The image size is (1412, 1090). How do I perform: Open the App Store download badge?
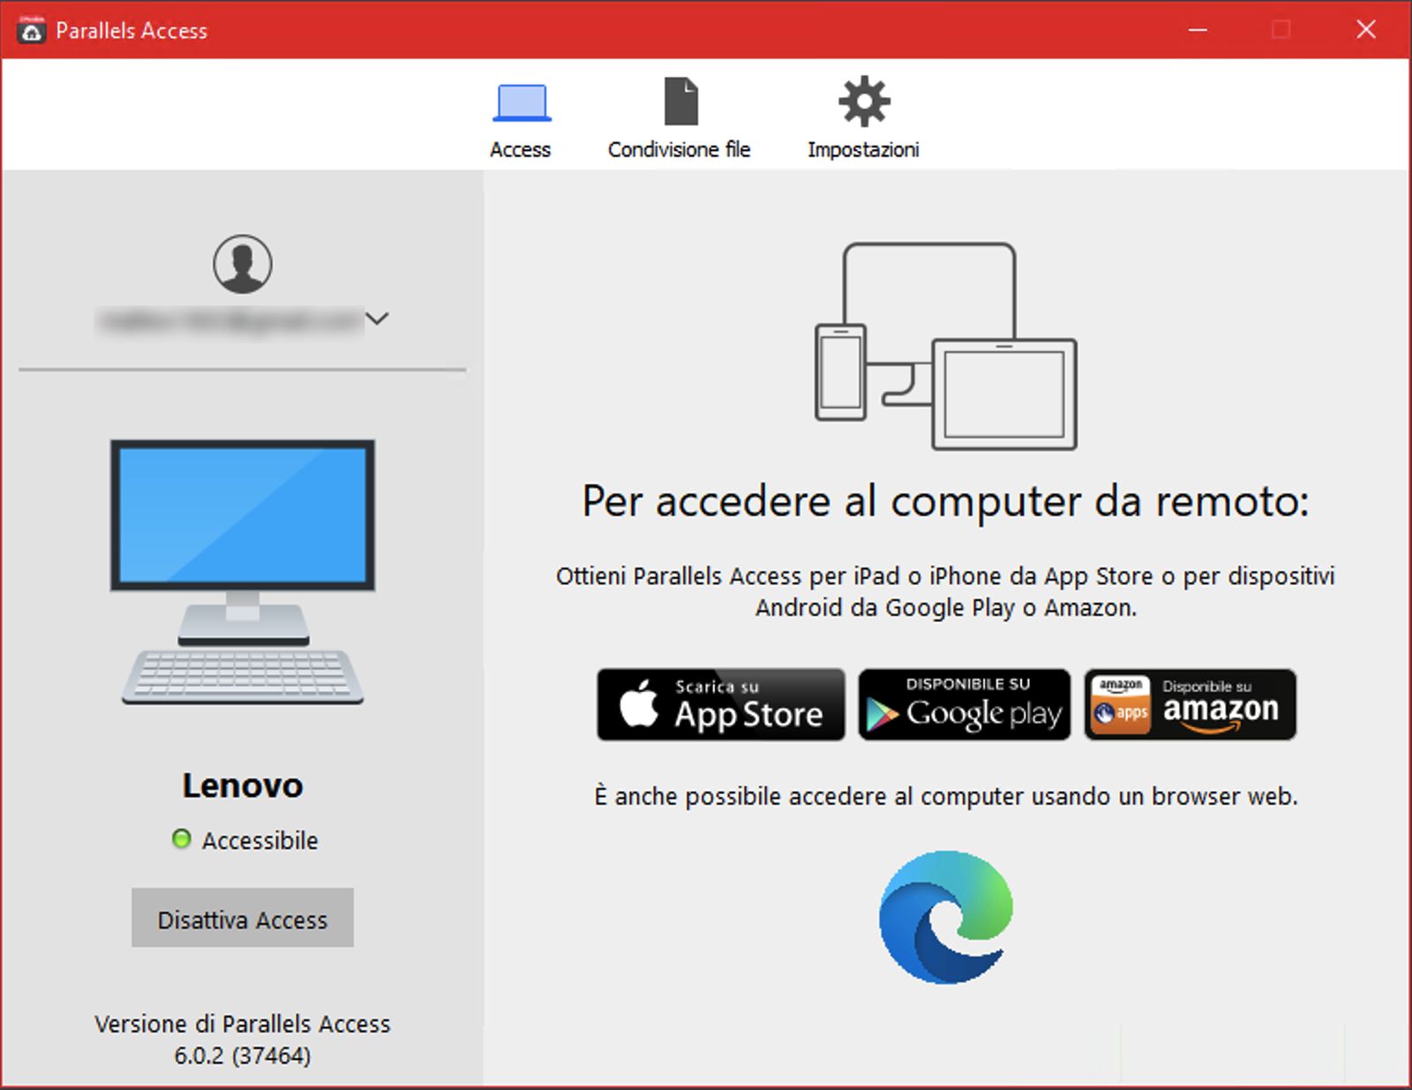721,704
